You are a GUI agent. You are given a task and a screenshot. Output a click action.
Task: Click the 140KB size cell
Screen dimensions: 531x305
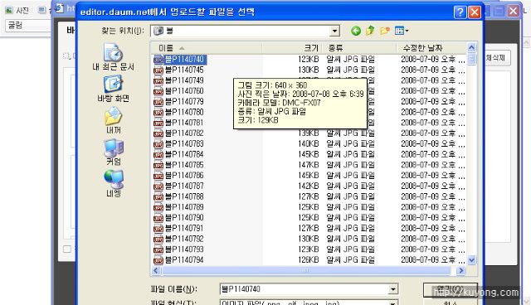[x=308, y=144]
